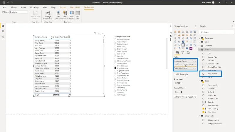The image size is (235, 132).
Task: Switch to Model view in left sidebar
Action: coord(3,37)
